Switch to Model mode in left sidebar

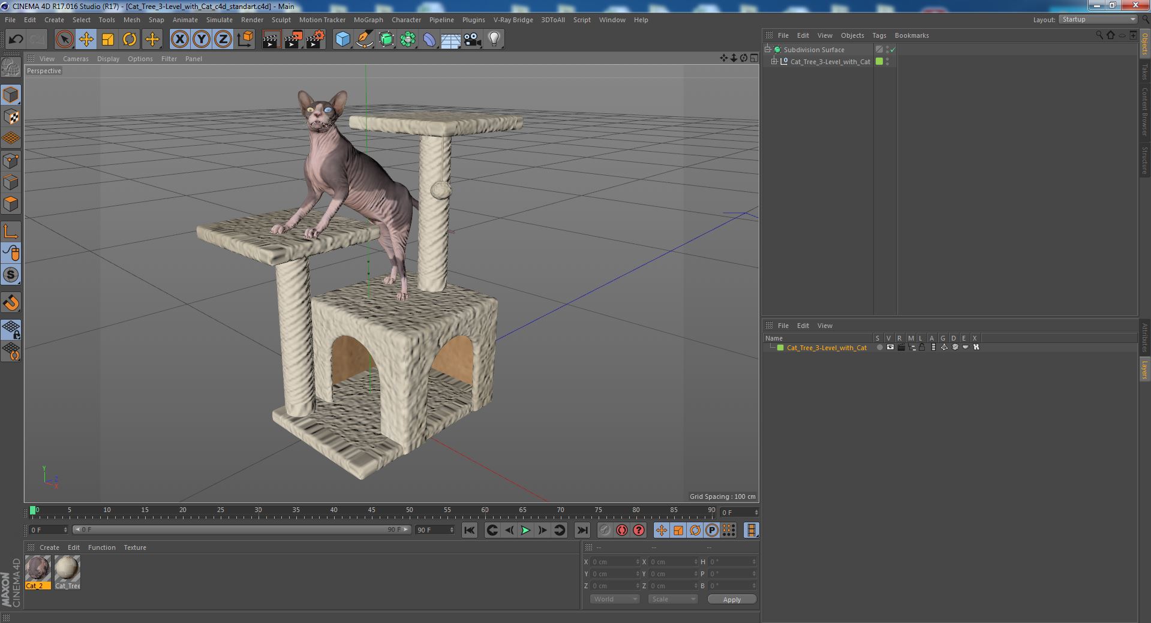[11, 95]
